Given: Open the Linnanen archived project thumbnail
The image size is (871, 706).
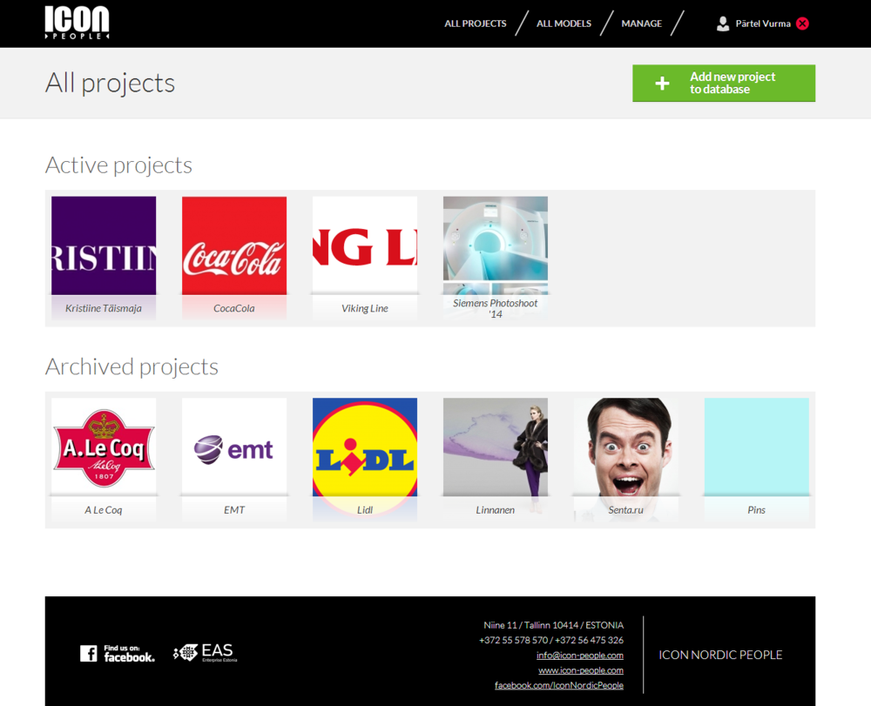Looking at the screenshot, I should pos(496,447).
